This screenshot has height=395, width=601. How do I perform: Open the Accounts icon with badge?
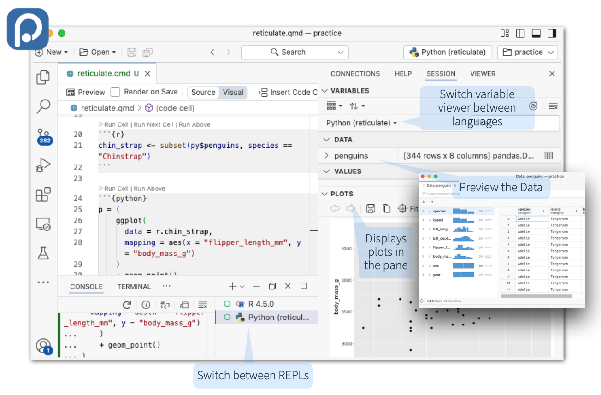point(44,346)
